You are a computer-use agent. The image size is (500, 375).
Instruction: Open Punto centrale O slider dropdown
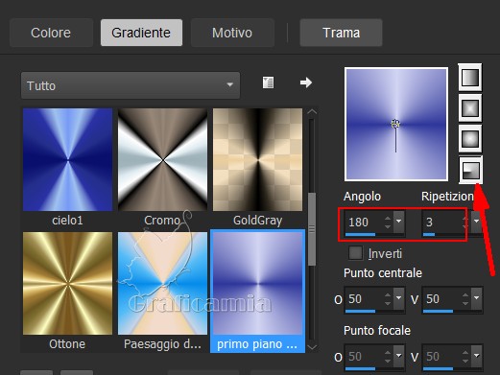[x=399, y=298]
